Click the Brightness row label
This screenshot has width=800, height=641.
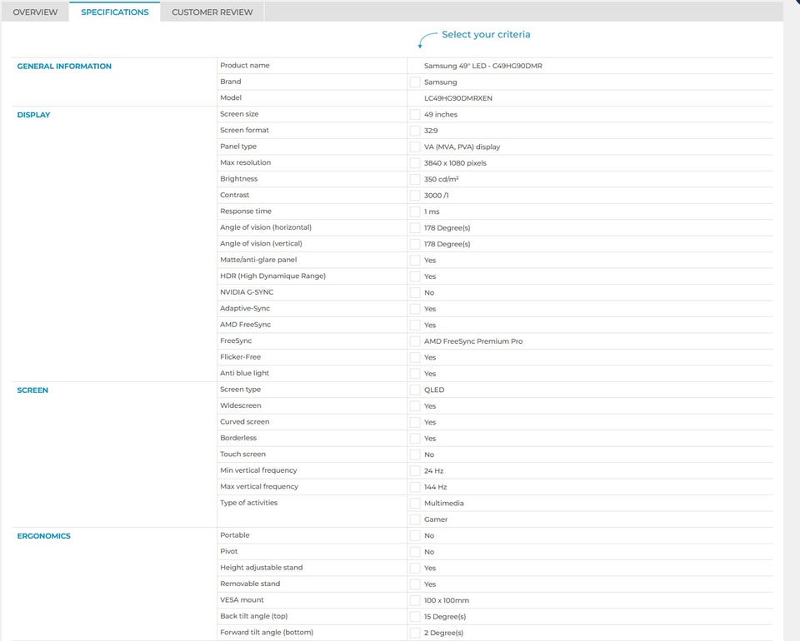tap(239, 179)
